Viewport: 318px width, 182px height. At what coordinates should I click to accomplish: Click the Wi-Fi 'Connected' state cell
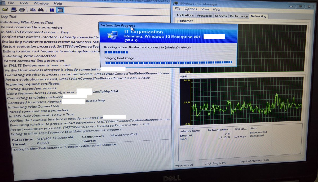(257, 136)
